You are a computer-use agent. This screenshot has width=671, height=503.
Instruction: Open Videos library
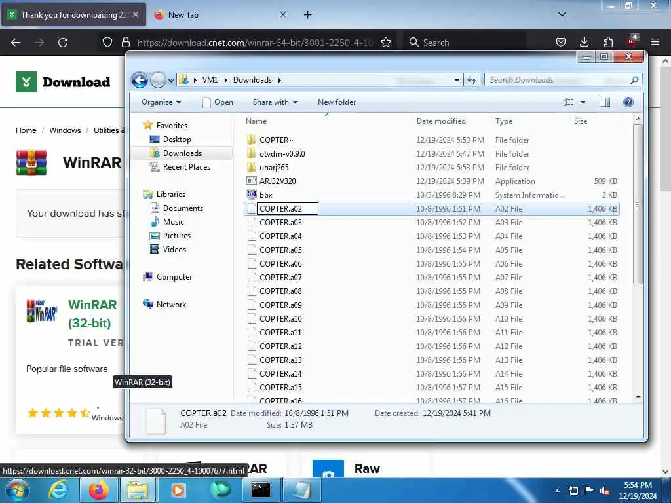[174, 250]
